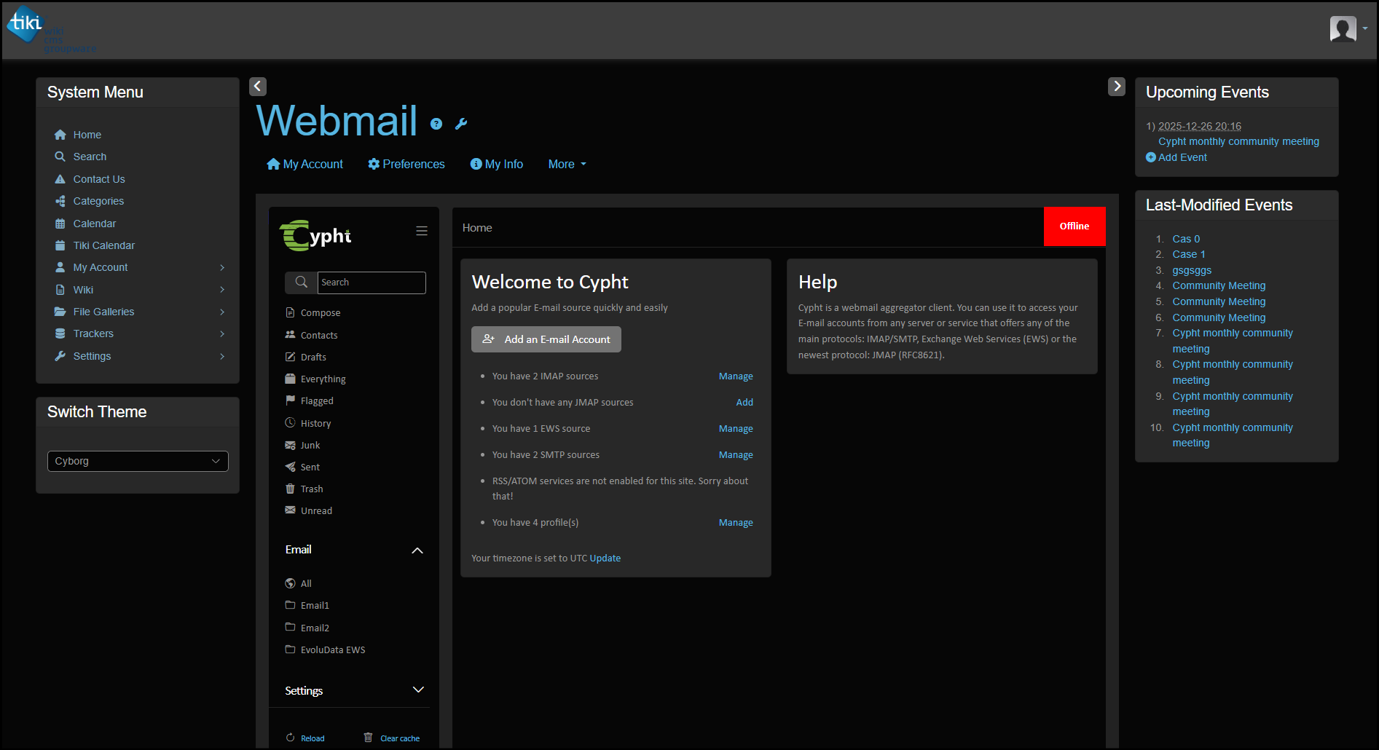Click inside the Cypht search field
This screenshot has width=1379, height=750.
[371, 282]
